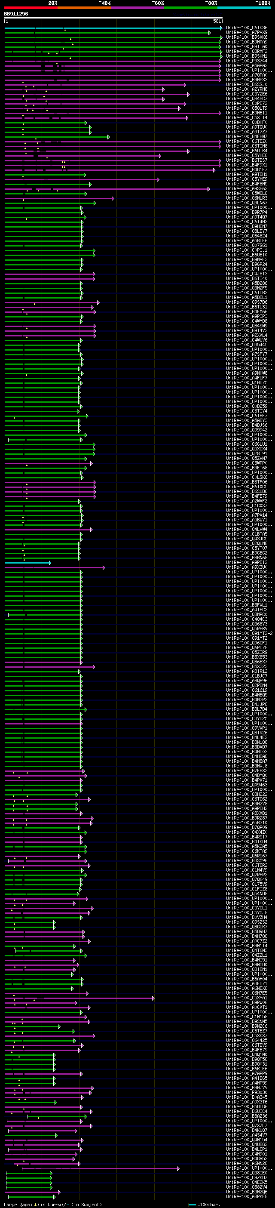Open hit label UniRef100_Q5ZIR9
Image resolution: width=275 pixels, height=1208 pixels.
click(x=247, y=652)
